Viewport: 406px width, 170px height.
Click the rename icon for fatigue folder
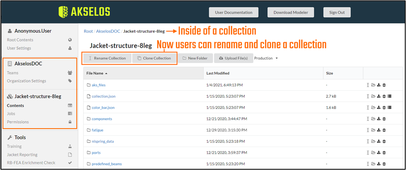[368, 130]
